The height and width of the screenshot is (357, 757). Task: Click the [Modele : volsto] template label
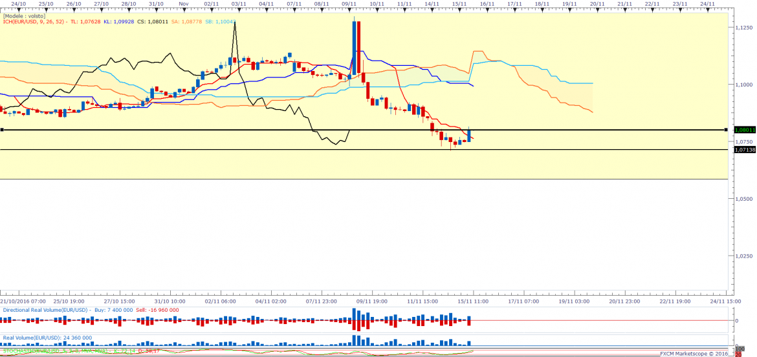(23, 15)
